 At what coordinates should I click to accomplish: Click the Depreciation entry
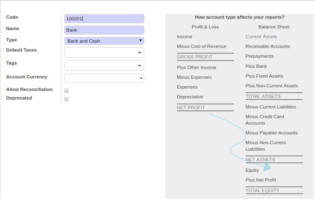point(190,97)
